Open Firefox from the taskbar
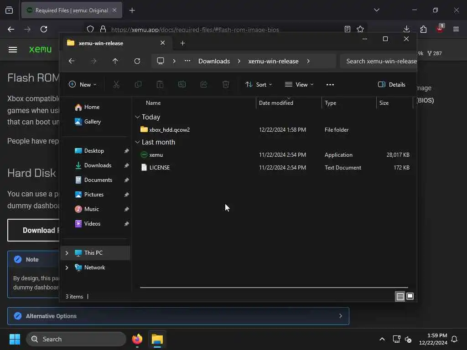Viewport: 467px width, 350px height. (137, 339)
